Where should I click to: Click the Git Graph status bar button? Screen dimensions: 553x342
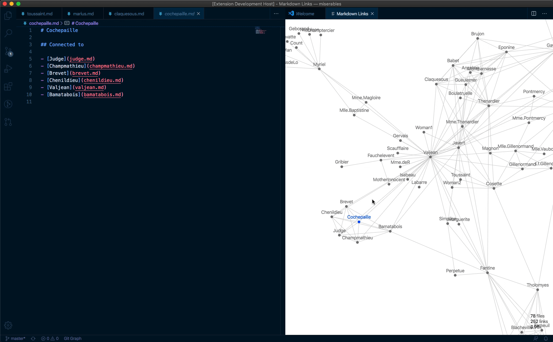point(73,339)
